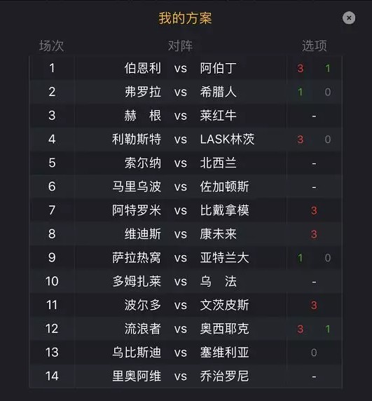Screen dimensions: 372x401
Task: Click the 3 option for 波尔多 match
Action: pyautogui.click(x=314, y=305)
